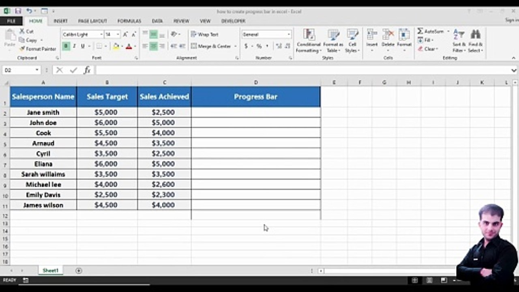Switch to the INSERT ribbon tab
Image resolution: width=519 pixels, height=292 pixels.
click(60, 21)
